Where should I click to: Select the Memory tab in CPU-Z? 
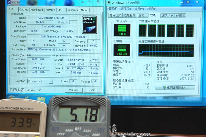[x=50, y=10]
